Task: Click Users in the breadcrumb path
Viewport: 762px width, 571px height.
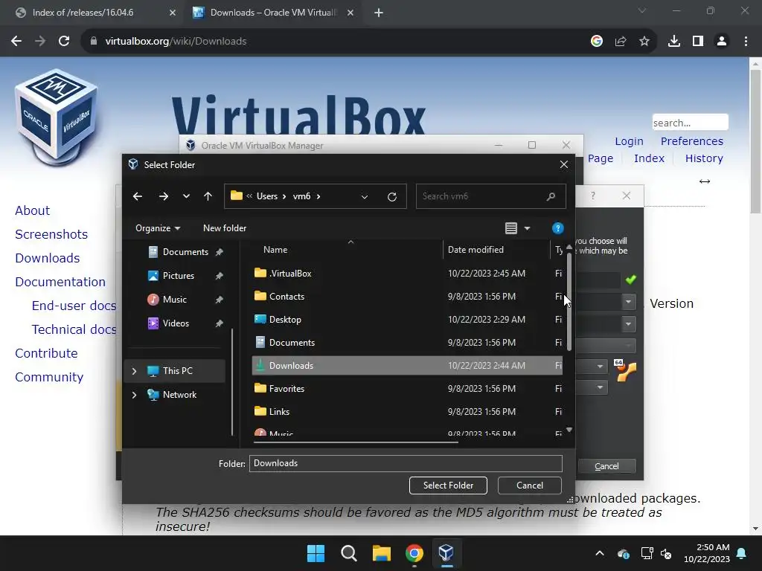Action: coord(267,196)
